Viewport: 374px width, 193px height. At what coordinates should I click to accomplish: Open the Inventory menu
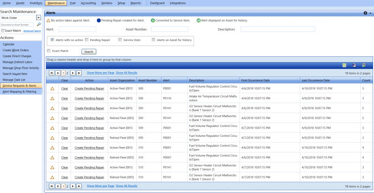click(36, 3)
